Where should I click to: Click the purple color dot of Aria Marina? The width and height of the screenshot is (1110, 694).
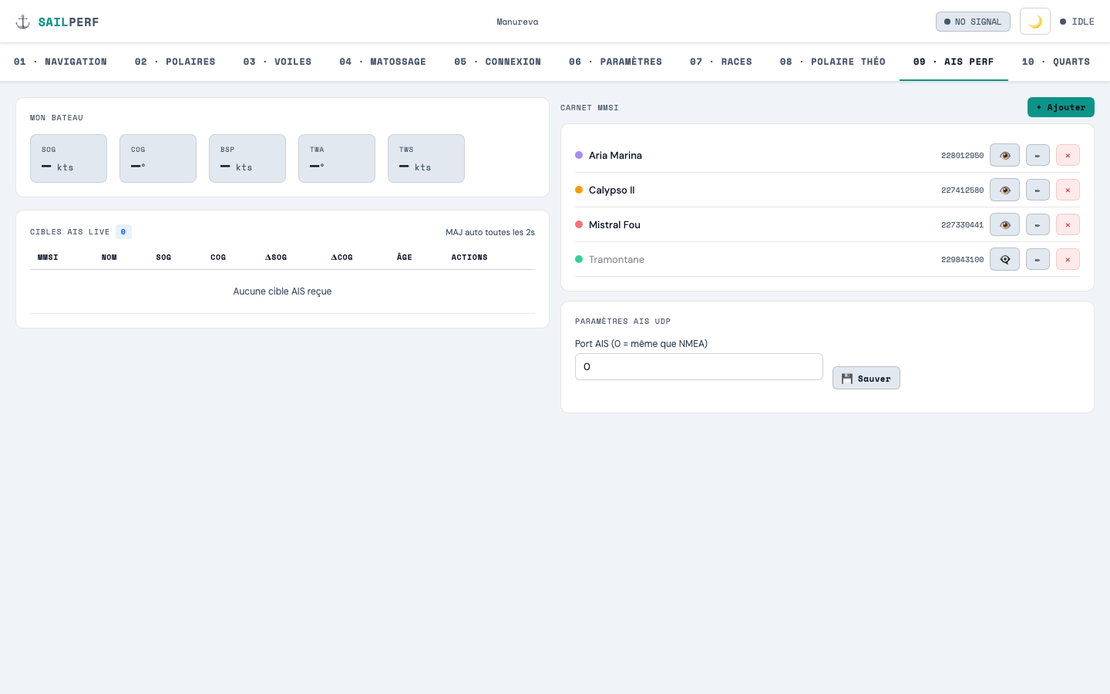[x=579, y=155]
